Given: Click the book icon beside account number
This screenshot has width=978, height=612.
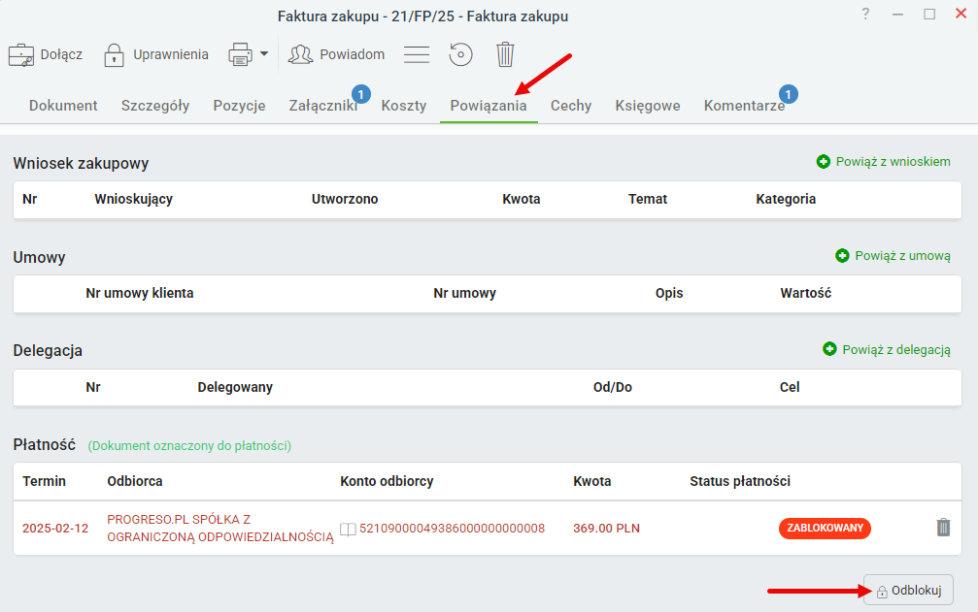Looking at the screenshot, I should [348, 530].
